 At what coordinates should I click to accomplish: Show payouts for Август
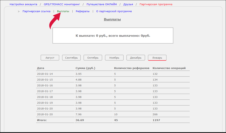[x=50, y=58]
